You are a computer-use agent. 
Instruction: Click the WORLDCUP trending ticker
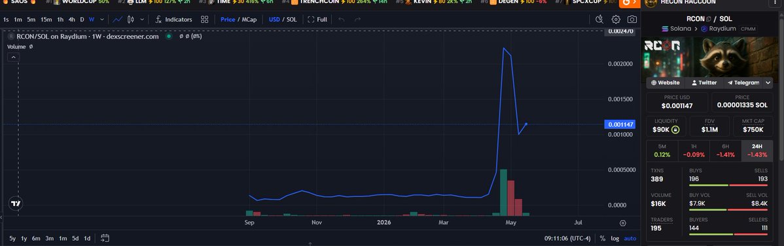coord(78,2)
